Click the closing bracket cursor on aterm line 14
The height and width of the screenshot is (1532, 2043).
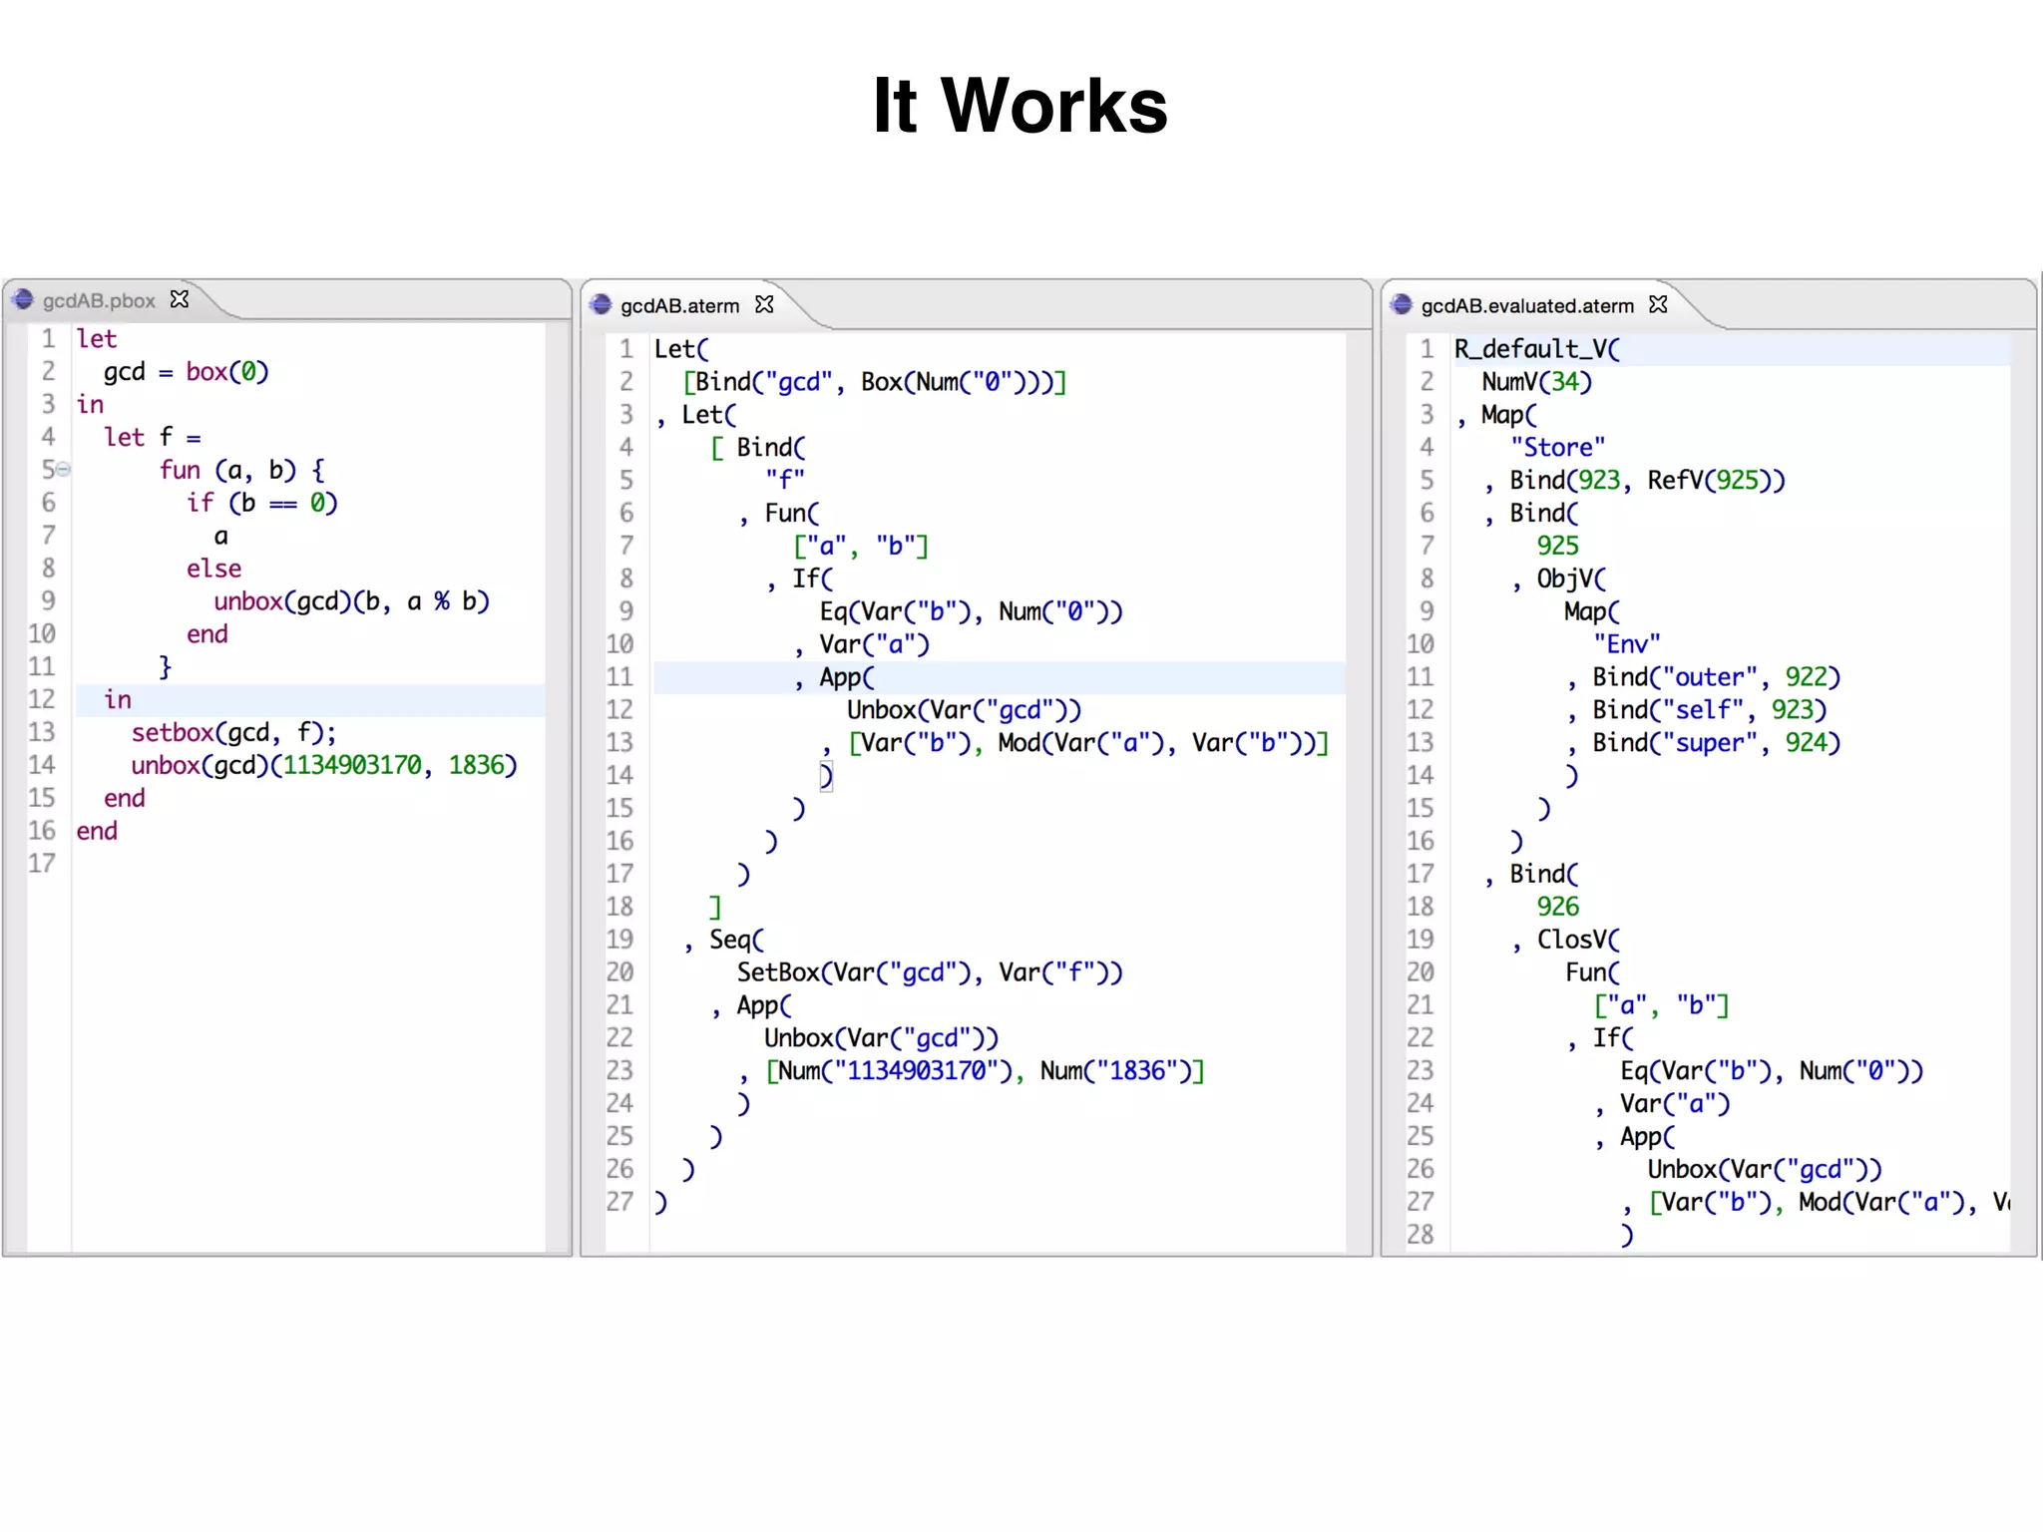pos(826,775)
